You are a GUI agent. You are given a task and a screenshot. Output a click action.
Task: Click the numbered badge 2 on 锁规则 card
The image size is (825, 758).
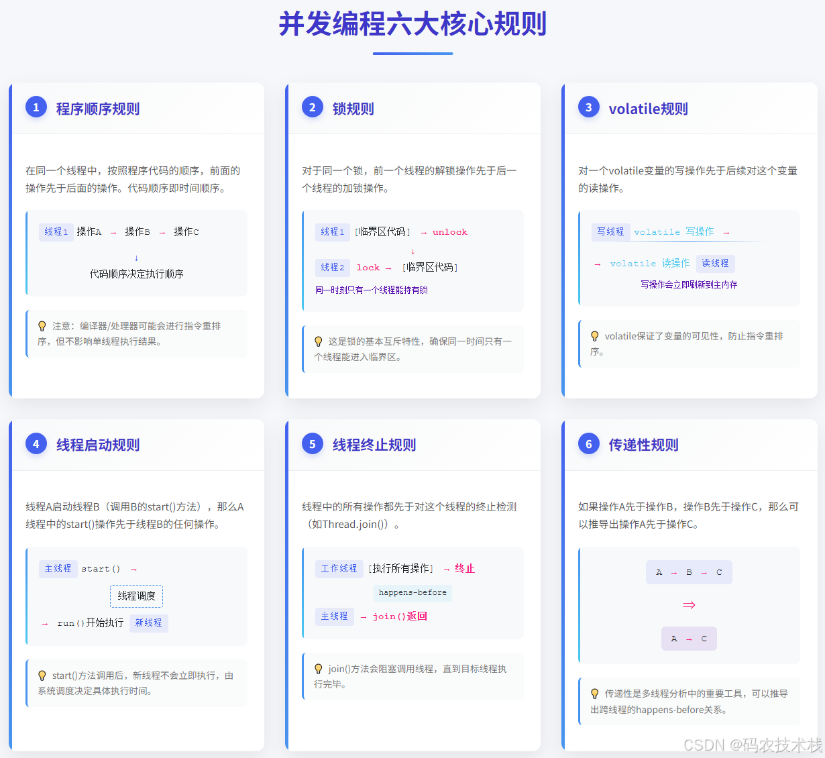coord(313,107)
